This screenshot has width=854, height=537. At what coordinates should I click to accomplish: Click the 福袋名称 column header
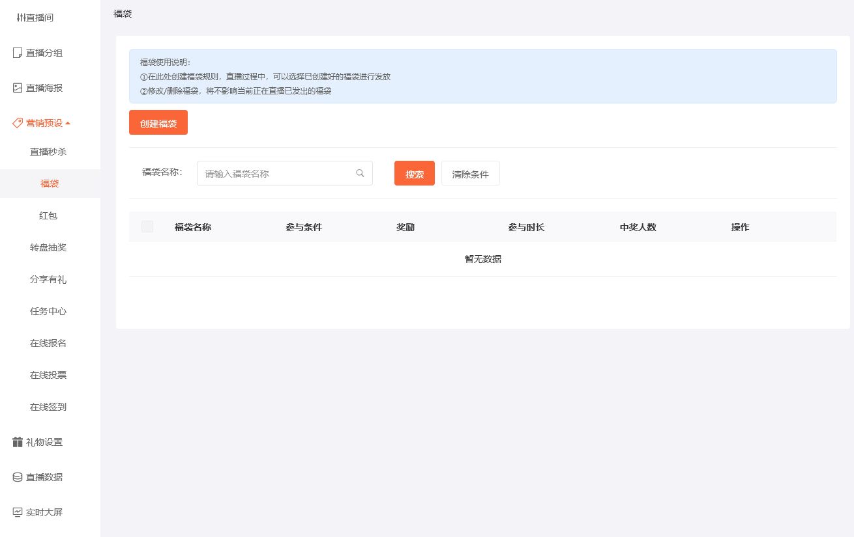(x=193, y=227)
